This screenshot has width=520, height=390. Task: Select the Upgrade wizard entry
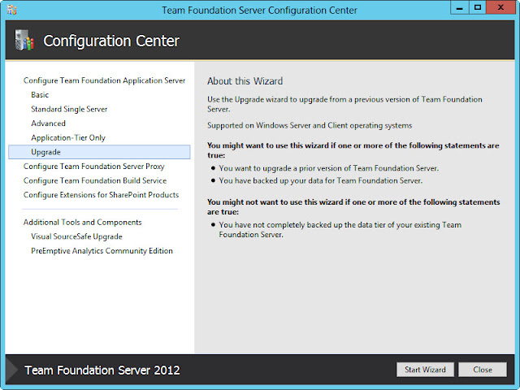(99, 152)
